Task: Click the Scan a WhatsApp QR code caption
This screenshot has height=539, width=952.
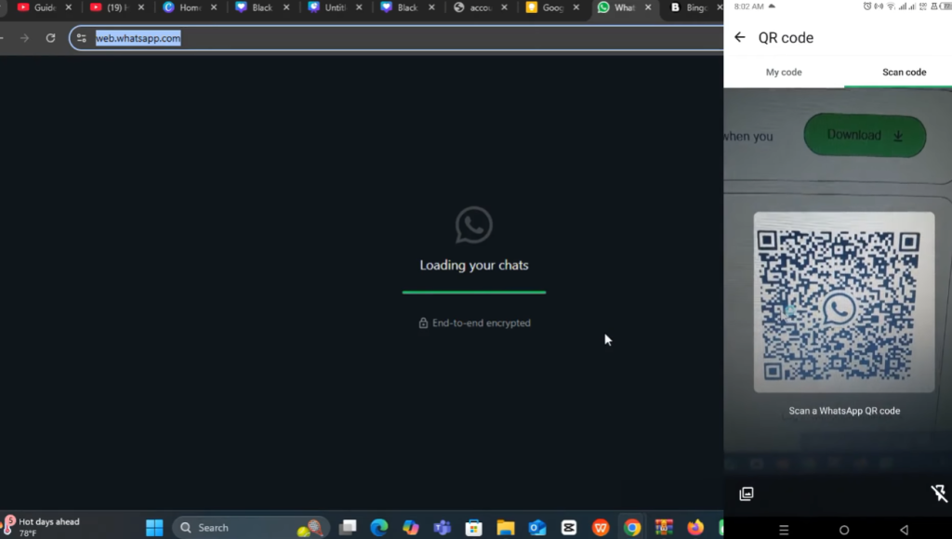Action: [x=844, y=411]
